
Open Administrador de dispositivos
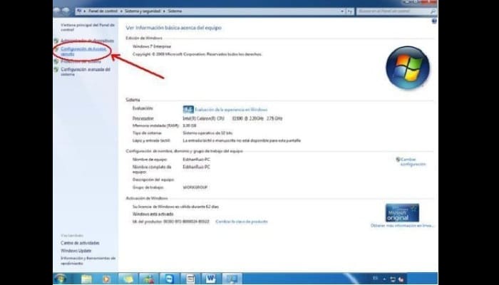[87, 41]
